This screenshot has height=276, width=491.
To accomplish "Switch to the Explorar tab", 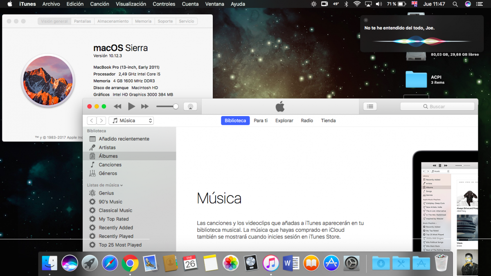I will (x=284, y=121).
